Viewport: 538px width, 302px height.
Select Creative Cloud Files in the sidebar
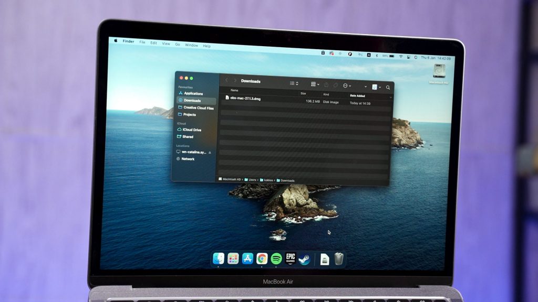point(196,107)
